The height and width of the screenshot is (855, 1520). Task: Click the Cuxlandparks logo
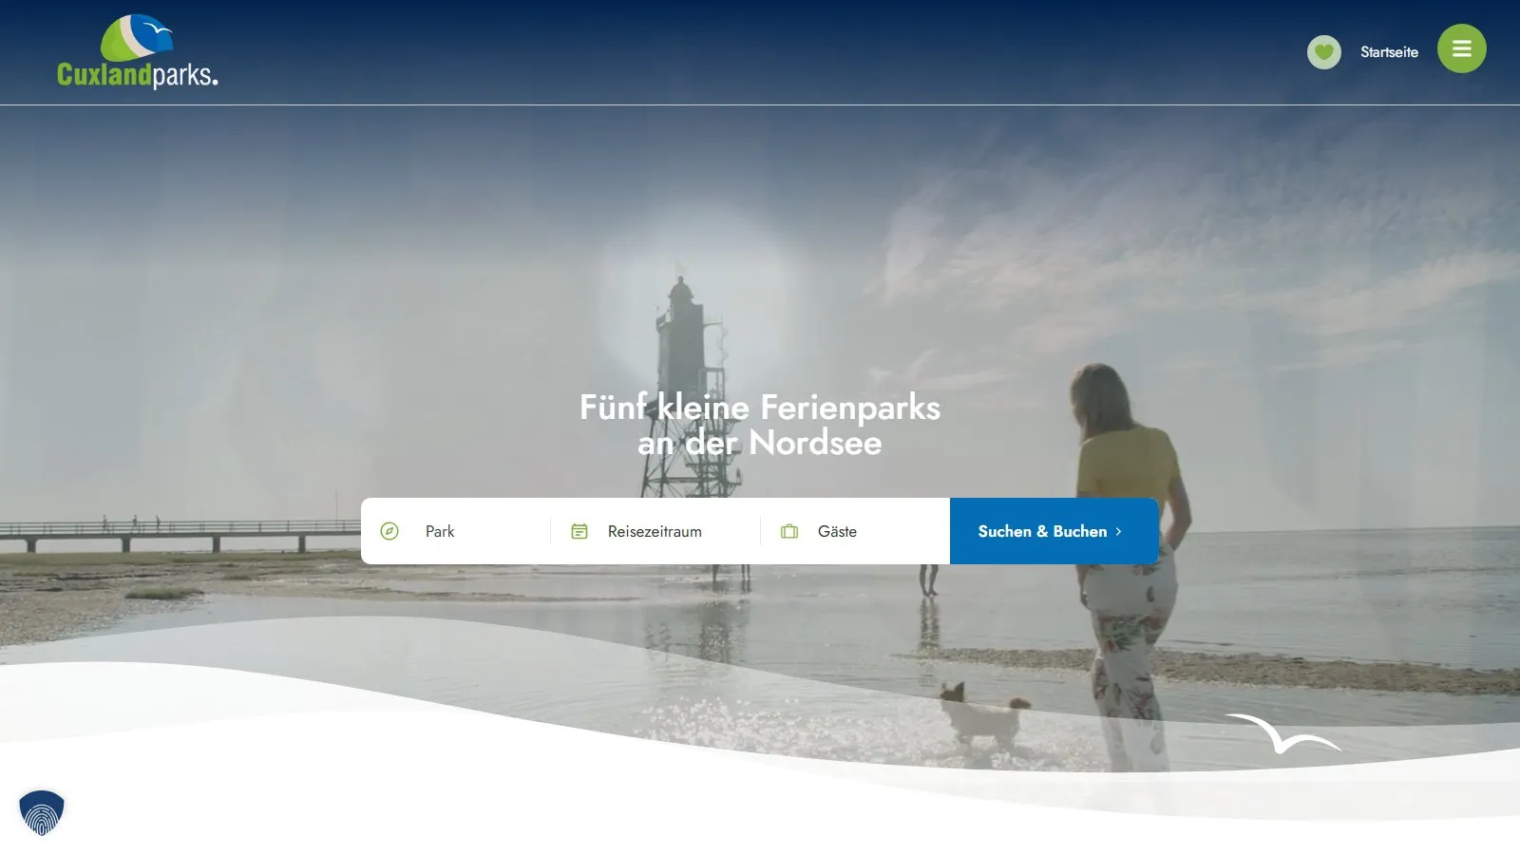coord(138,52)
